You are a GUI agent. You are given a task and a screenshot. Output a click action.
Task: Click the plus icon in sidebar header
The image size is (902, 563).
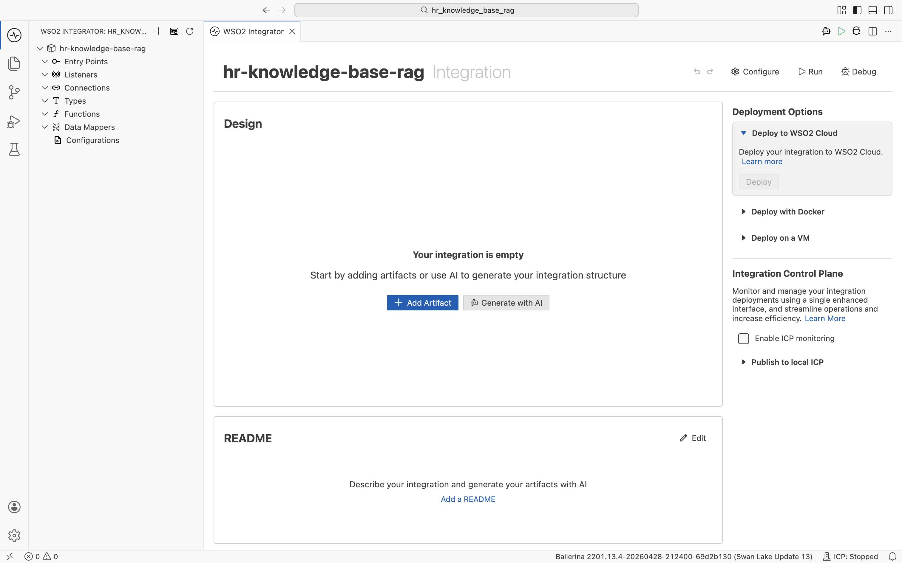(158, 31)
